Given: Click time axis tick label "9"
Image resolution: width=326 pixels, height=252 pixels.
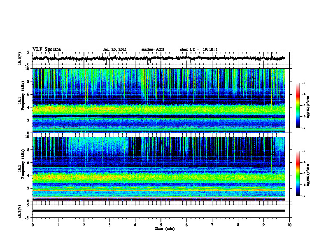Looking at the screenshot, I should [263, 225].
